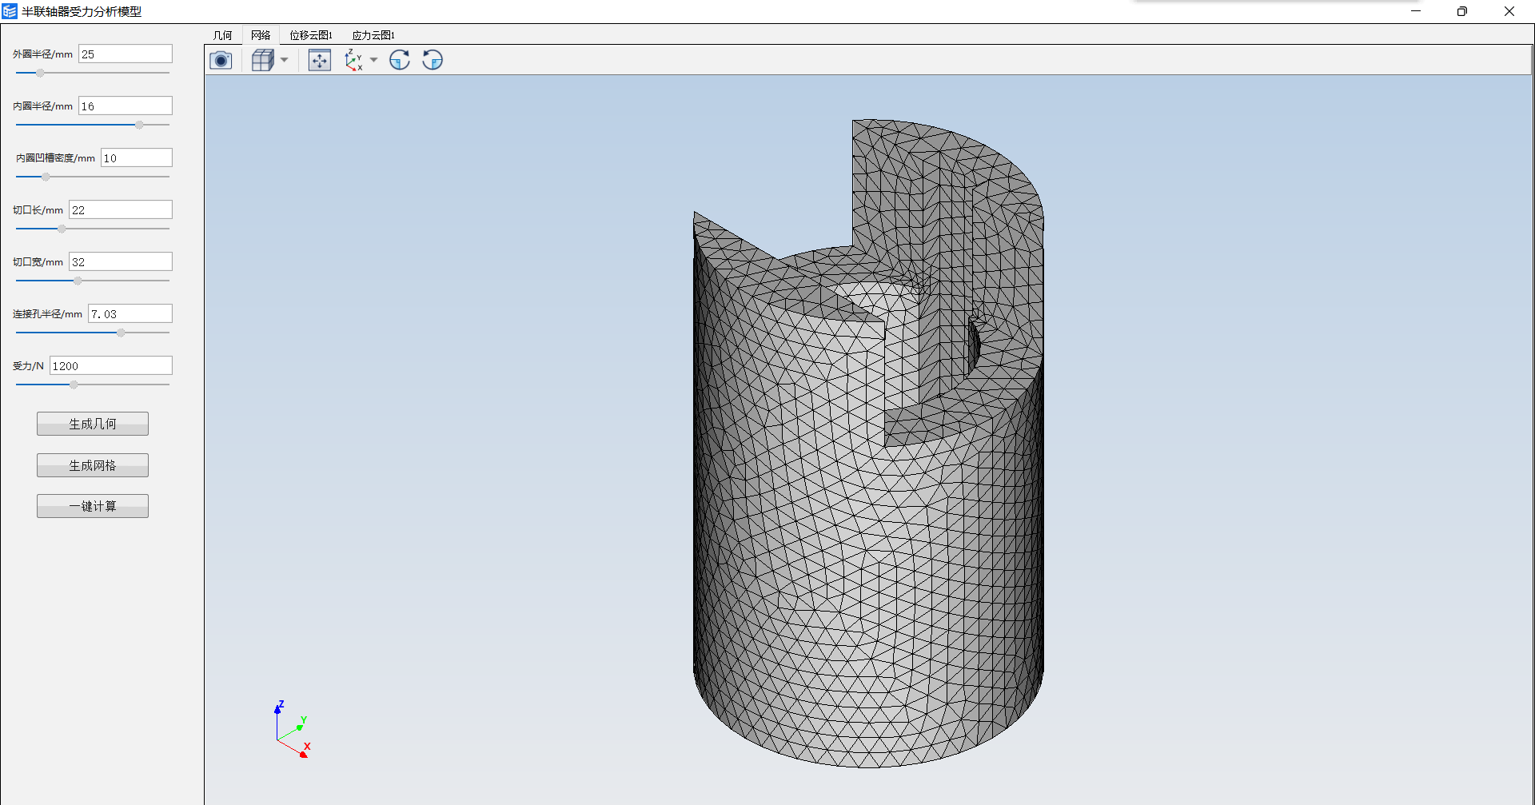
Task: Switch to the 网格 tab
Action: 261,35
